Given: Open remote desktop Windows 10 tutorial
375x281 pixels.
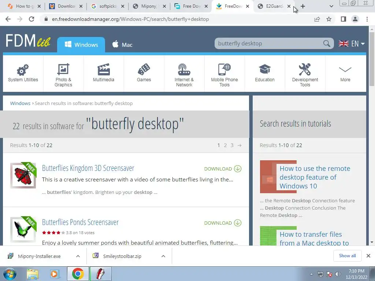Looking at the screenshot, I should tap(315, 177).
